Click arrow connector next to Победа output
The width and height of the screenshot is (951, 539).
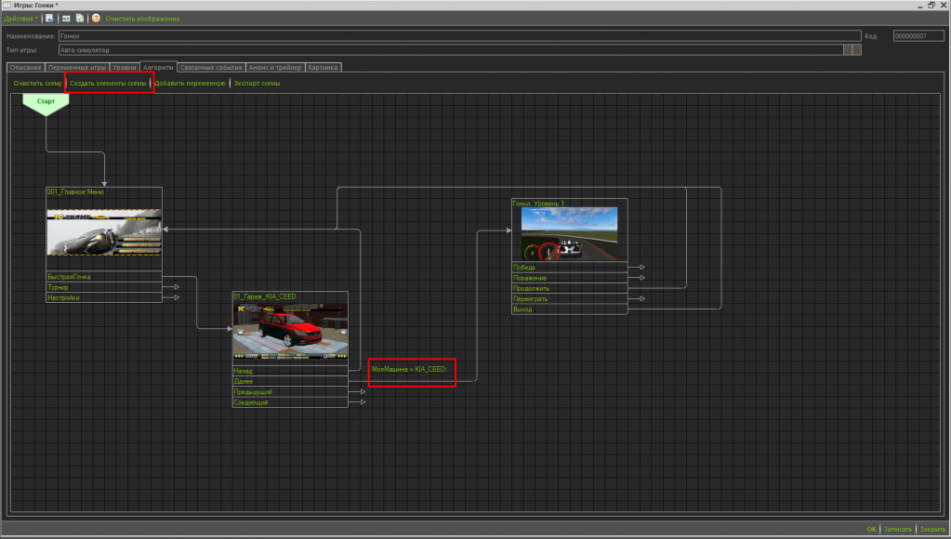coord(641,268)
